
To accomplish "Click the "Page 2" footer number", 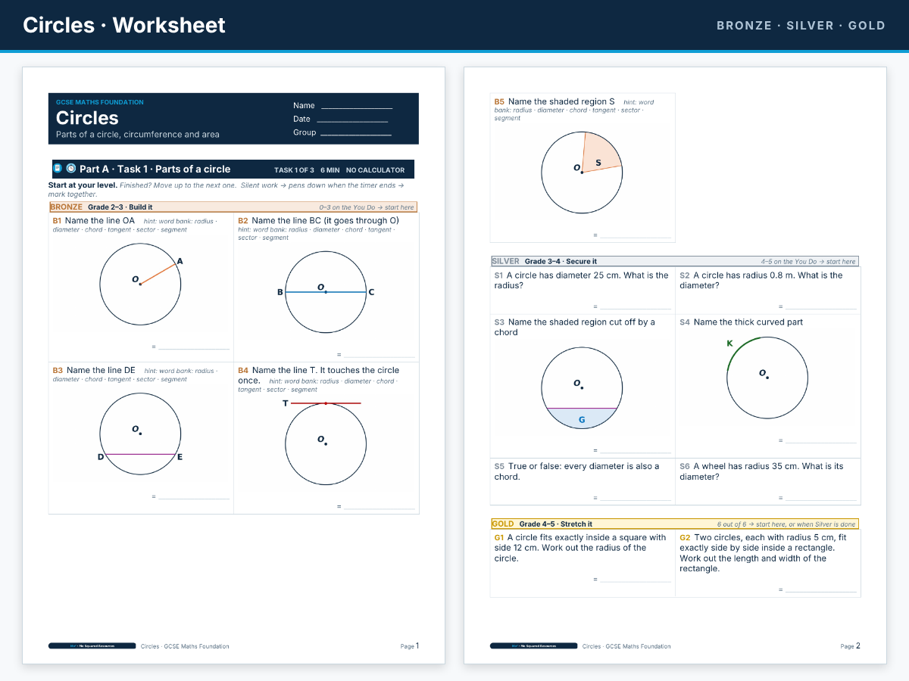I will click(x=851, y=646).
